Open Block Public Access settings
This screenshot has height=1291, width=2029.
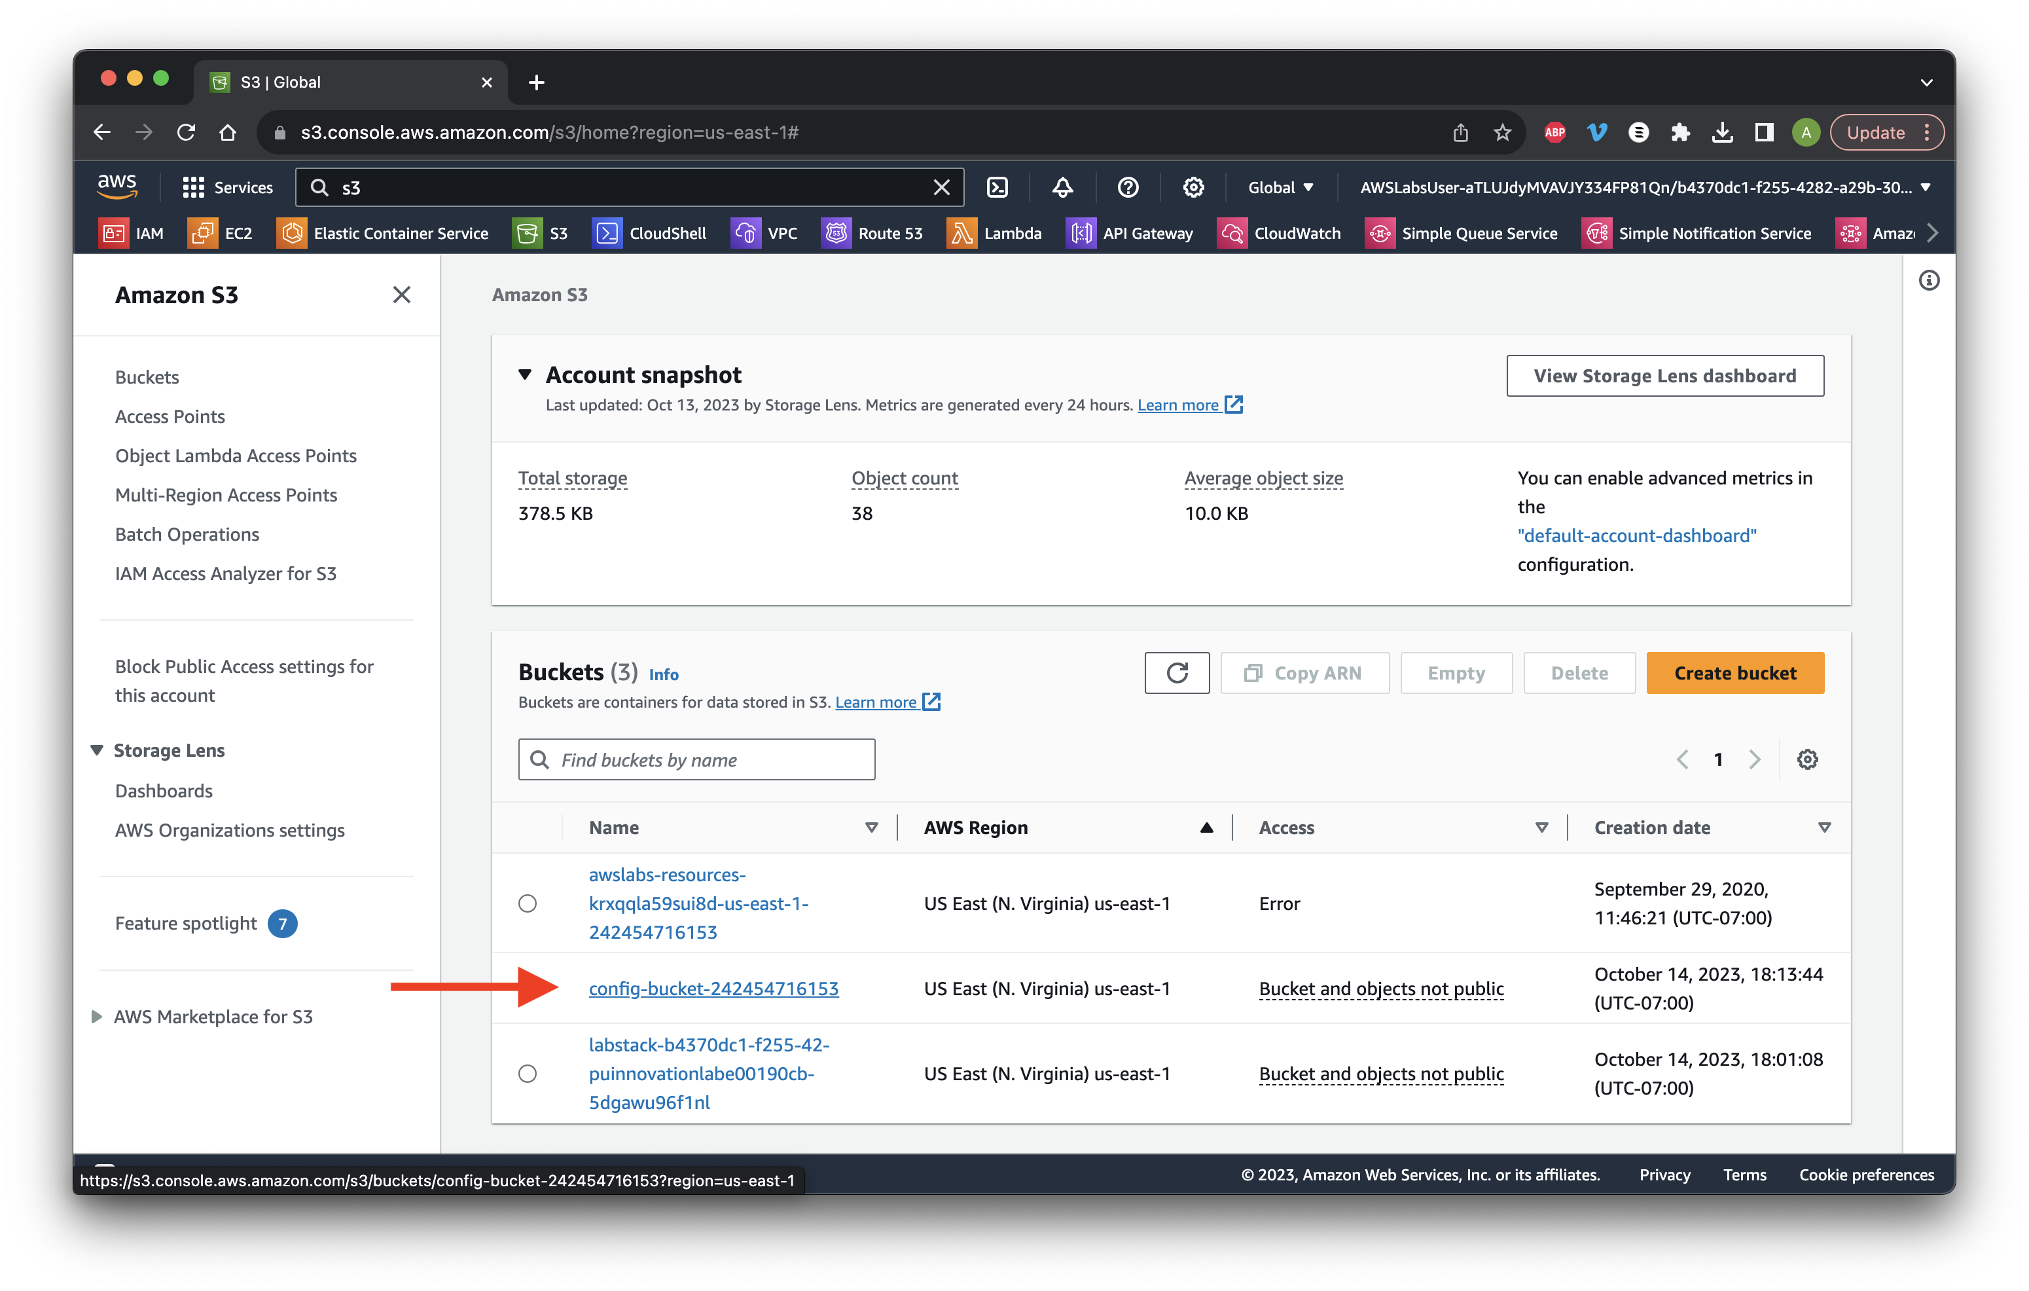tap(243, 681)
